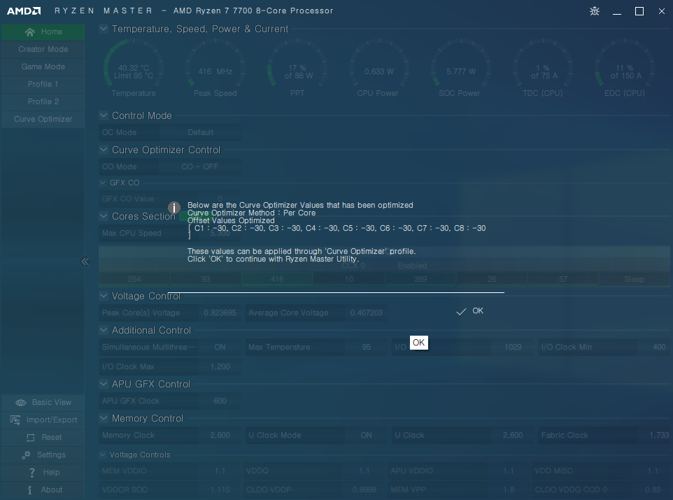The height and width of the screenshot is (500, 673).
Task: Click the core speed cell showing 416
Action: tap(277, 280)
